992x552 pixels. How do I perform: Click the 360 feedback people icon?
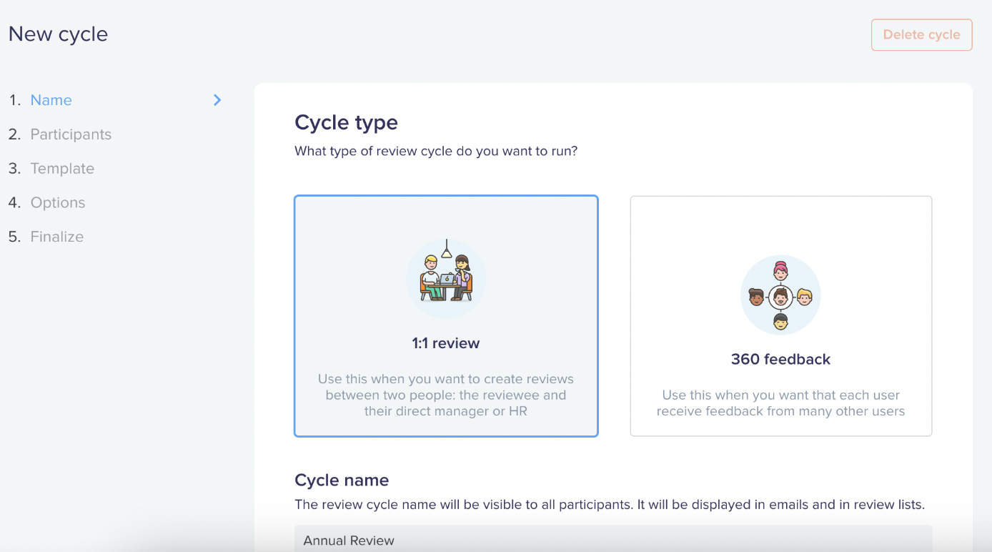[780, 295]
